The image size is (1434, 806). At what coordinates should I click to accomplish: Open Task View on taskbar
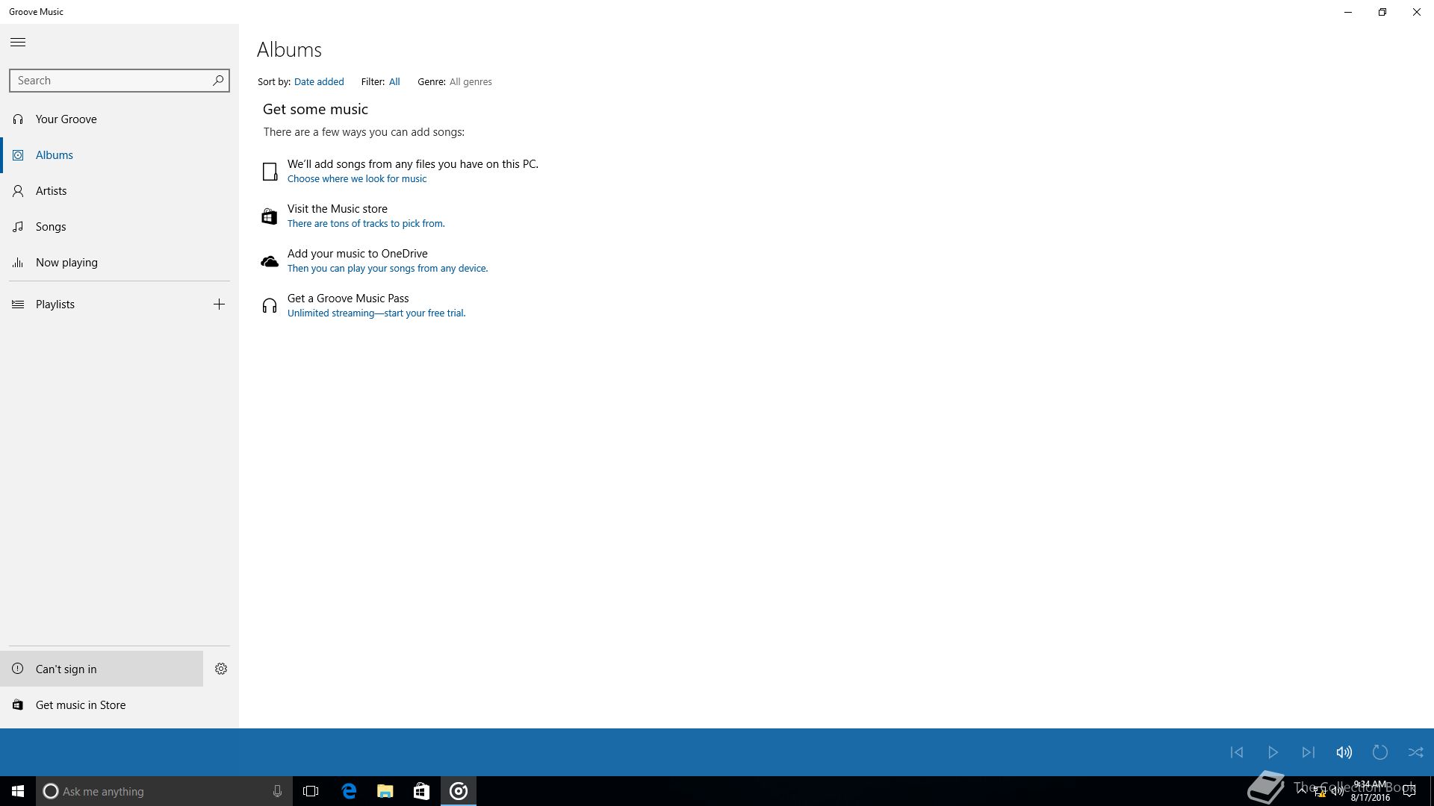(x=311, y=791)
